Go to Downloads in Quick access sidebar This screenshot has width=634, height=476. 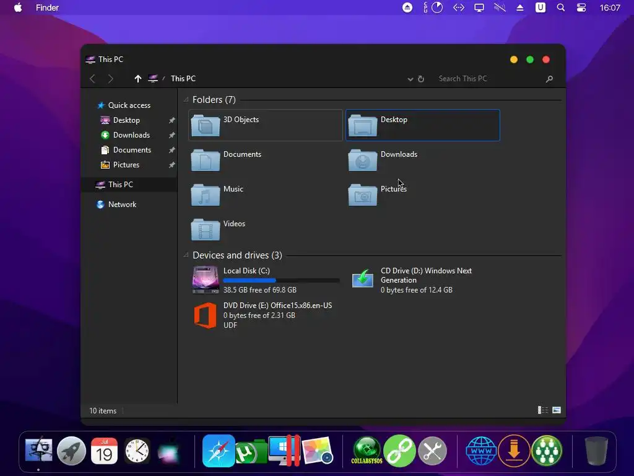point(125,135)
